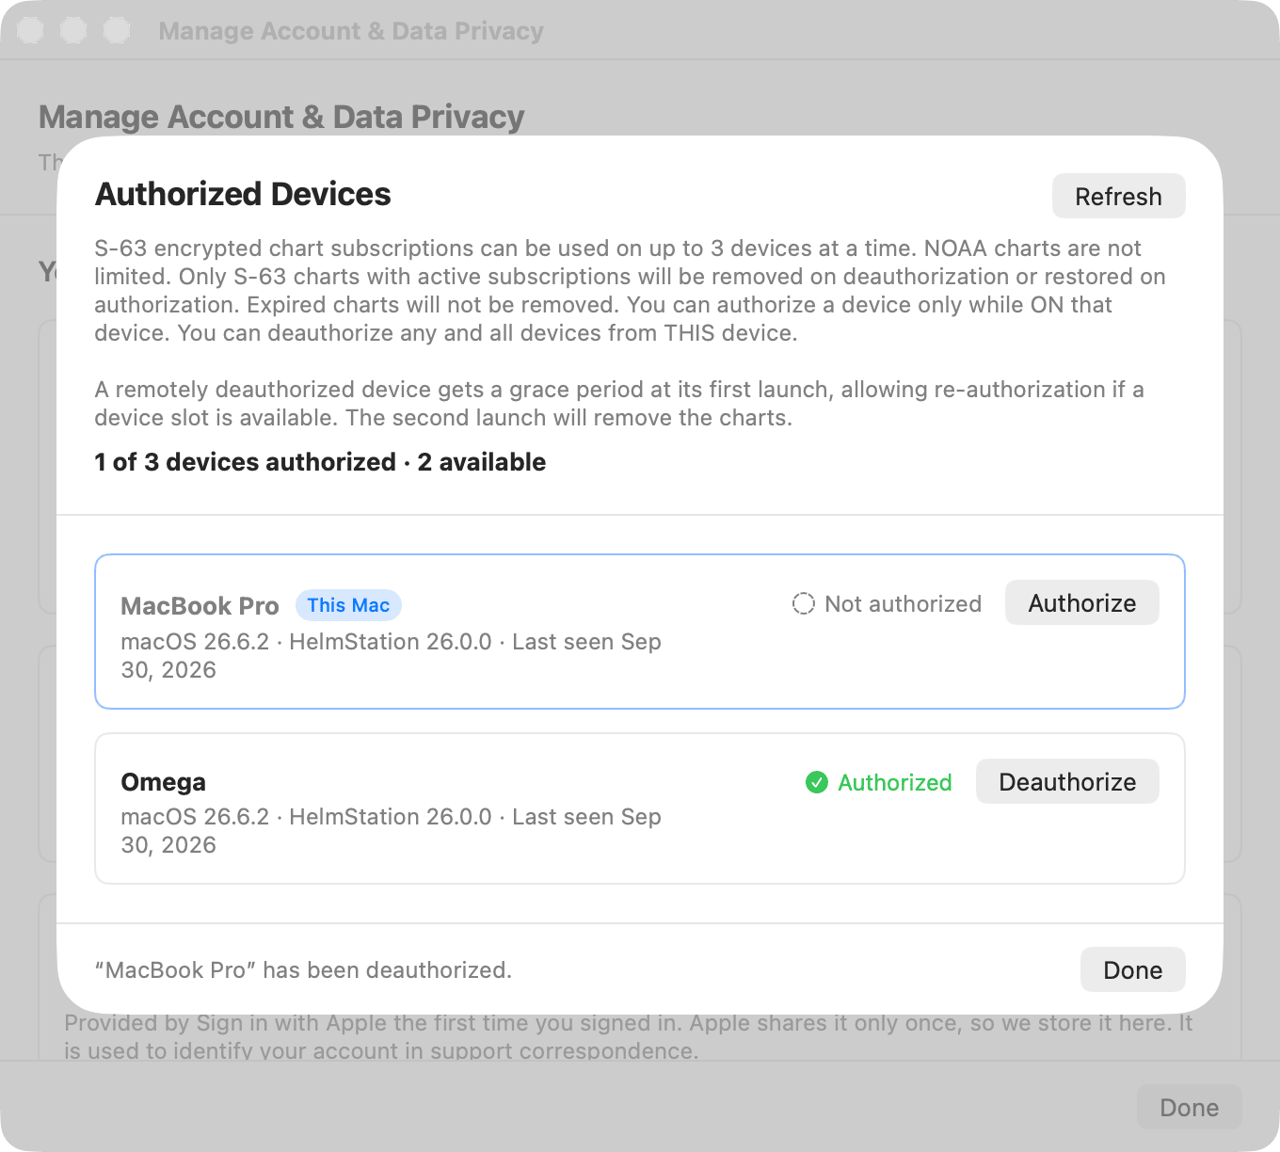The height and width of the screenshot is (1152, 1280).
Task: Click the 'Not authorized' status text
Action: (903, 603)
